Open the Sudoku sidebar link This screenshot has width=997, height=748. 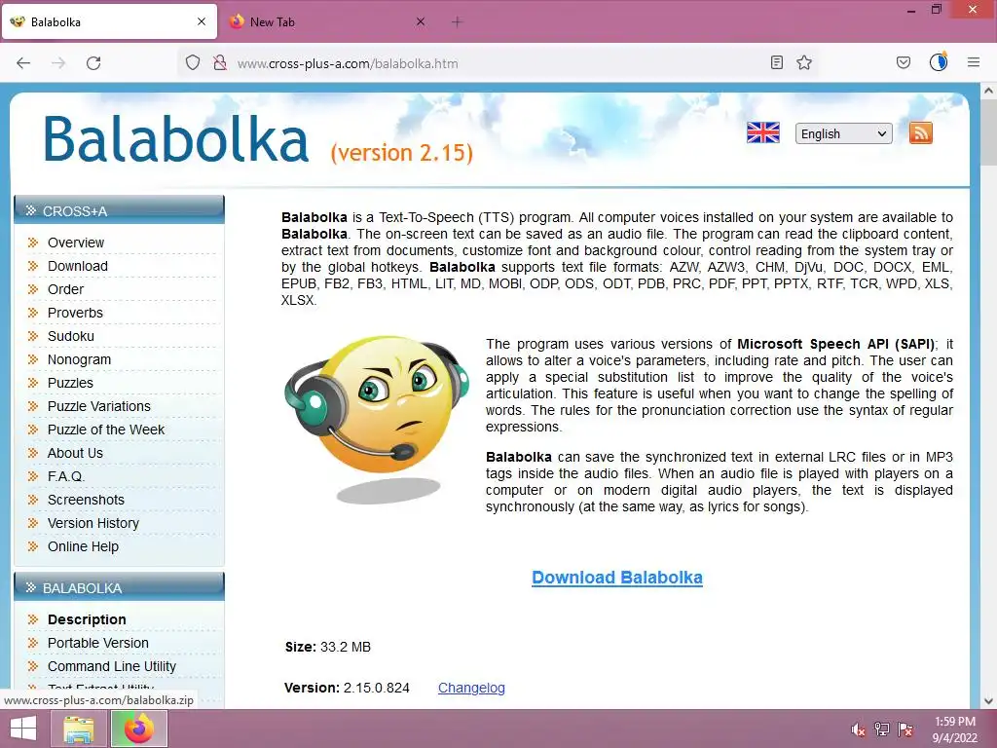[70, 336]
